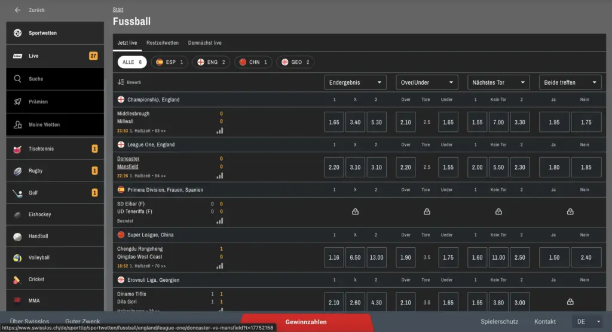Click locked Endergebnis icon for SD Eibar
This screenshot has width=612, height=332.
[x=355, y=212]
